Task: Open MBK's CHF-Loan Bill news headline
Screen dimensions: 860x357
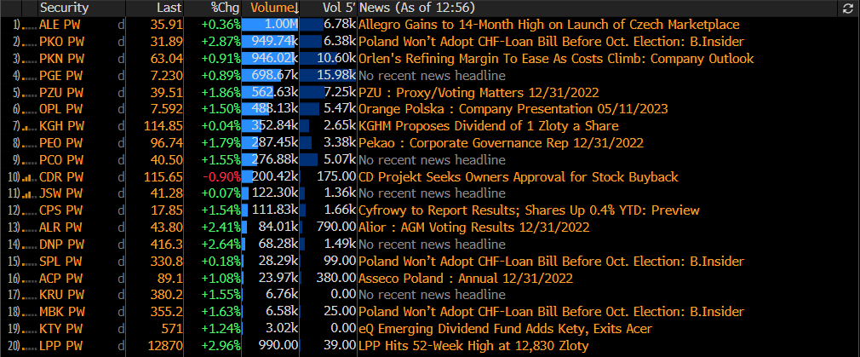Action: 551,312
